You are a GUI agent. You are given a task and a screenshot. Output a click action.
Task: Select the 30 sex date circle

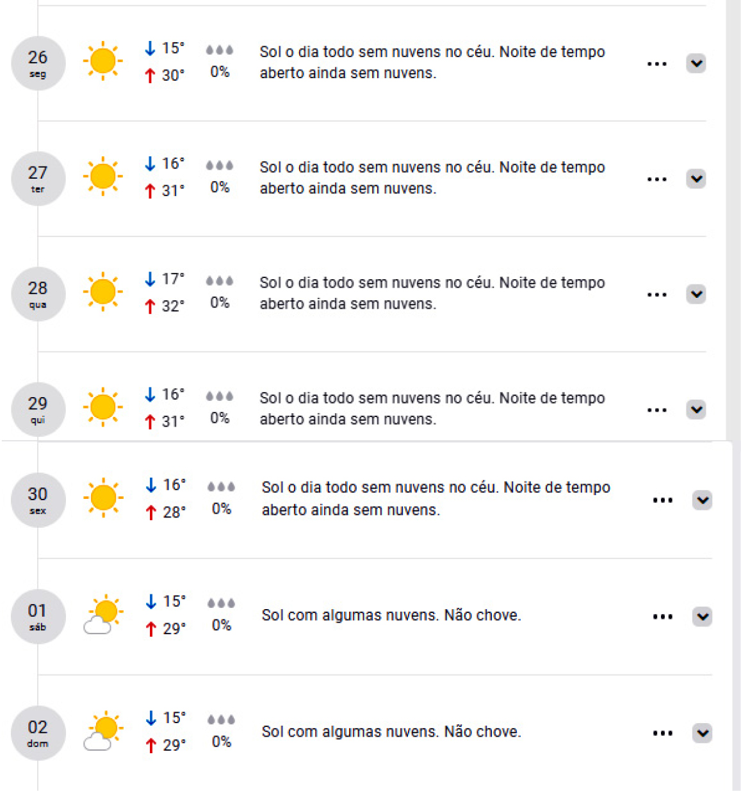pos(38,500)
